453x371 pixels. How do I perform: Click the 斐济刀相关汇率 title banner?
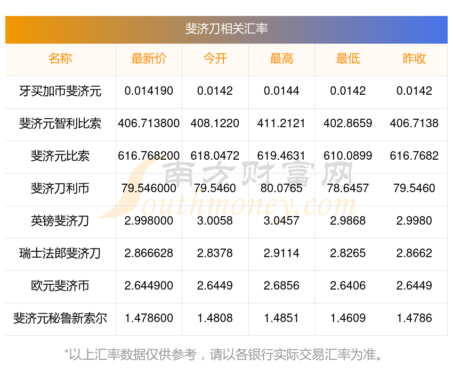226,29
